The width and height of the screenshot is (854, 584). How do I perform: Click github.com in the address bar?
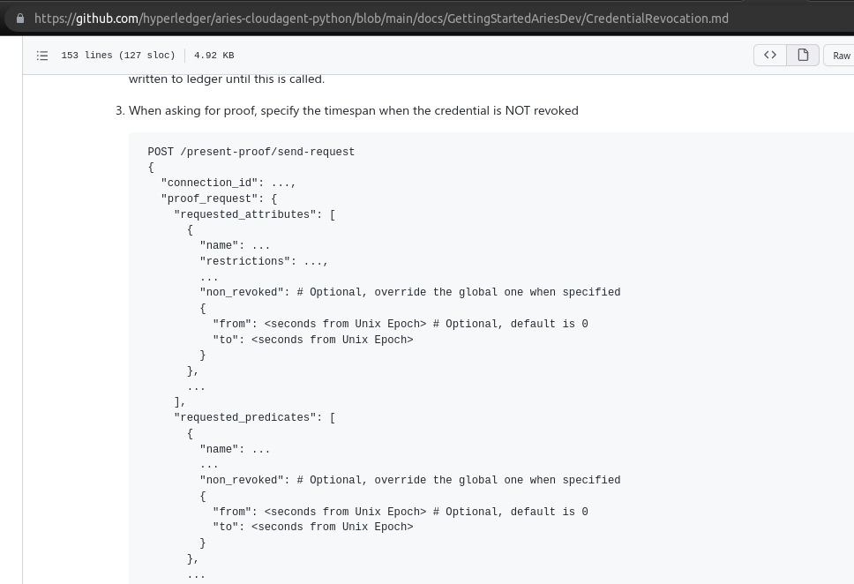click(105, 18)
